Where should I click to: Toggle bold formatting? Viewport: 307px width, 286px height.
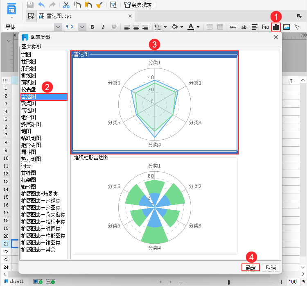pyautogui.click(x=93, y=27)
